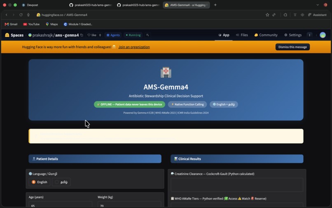Click the pale yellow notice box

click(x=166, y=136)
